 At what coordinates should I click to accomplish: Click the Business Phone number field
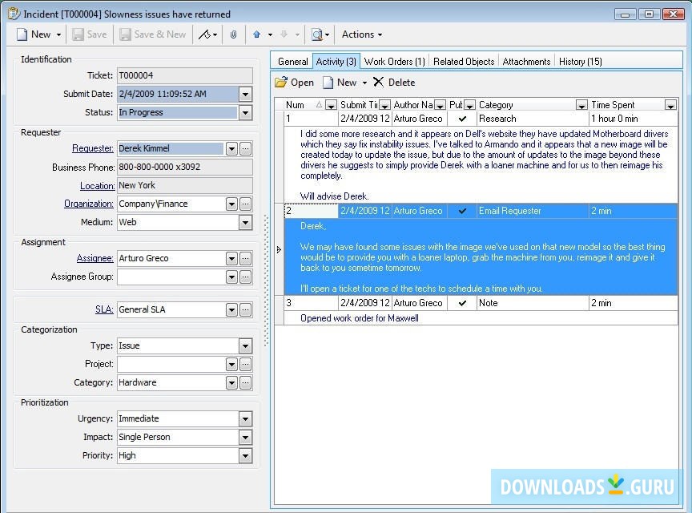(184, 168)
